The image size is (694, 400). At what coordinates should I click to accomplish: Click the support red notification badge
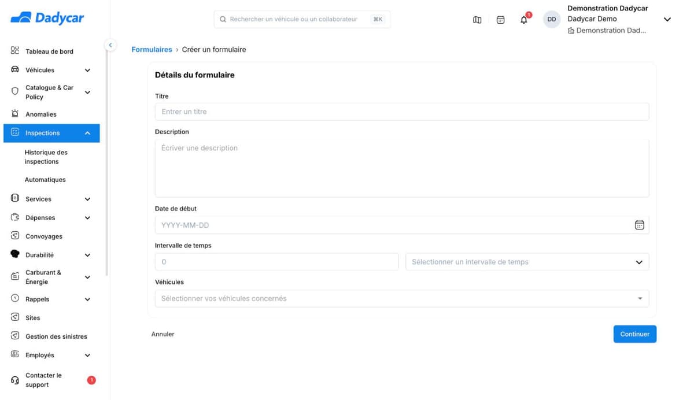[x=91, y=380]
